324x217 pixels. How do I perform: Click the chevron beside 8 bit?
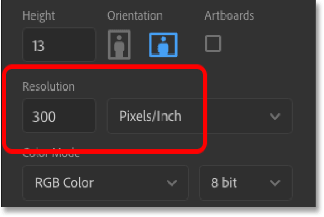tap(275, 183)
